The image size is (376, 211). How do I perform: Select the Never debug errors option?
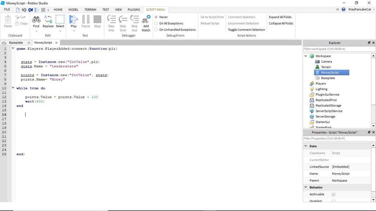[x=156, y=17]
